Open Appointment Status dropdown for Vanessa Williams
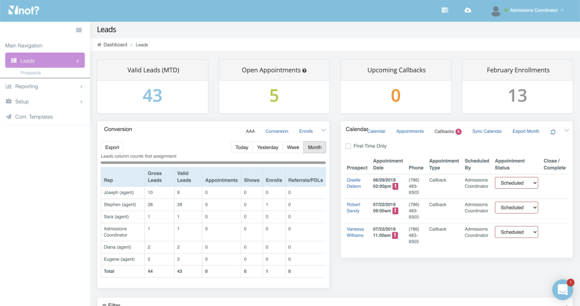 coord(516,232)
